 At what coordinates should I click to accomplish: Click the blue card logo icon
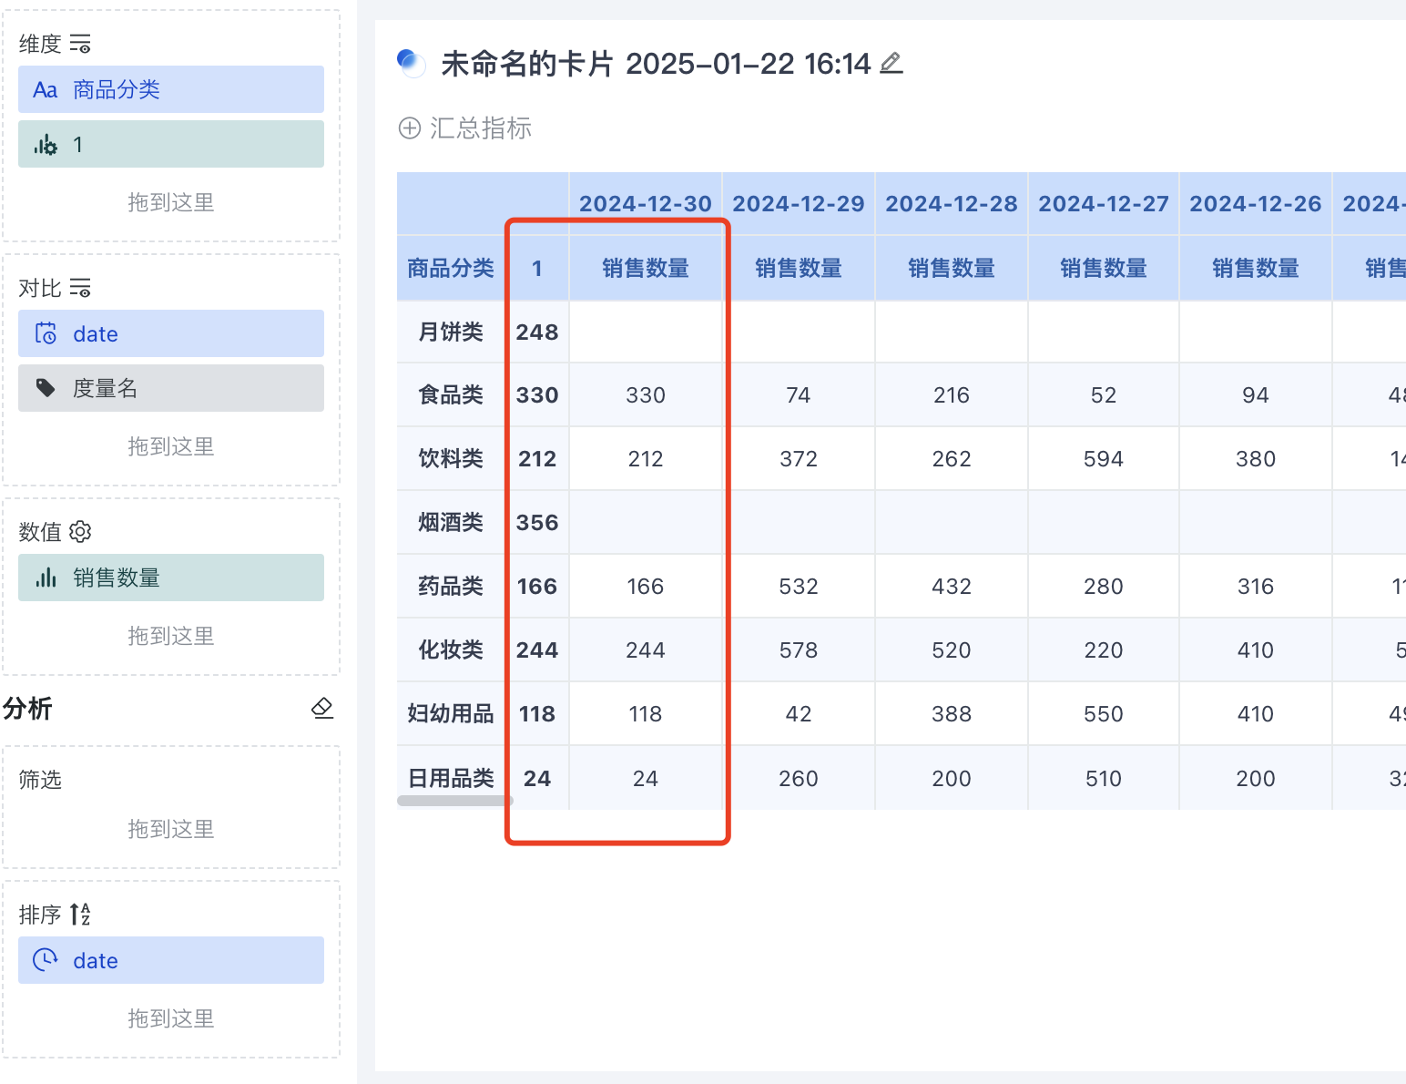pos(412,63)
